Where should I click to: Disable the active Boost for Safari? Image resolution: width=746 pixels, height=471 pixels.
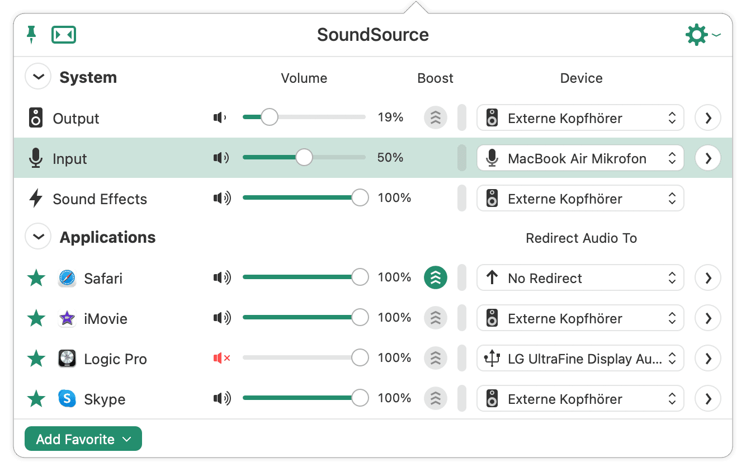[436, 277]
